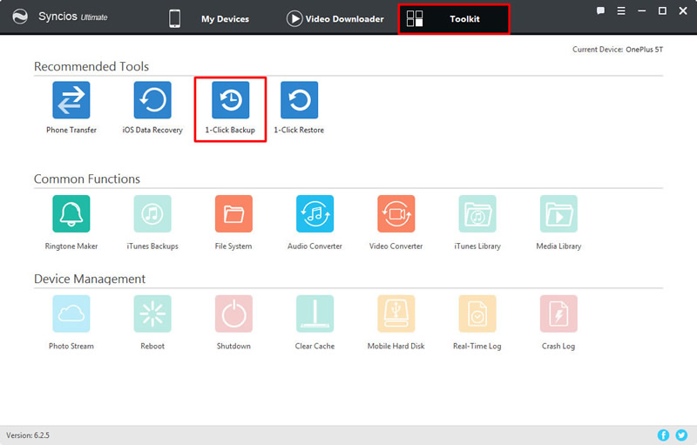Open Photo Stream

tap(71, 314)
